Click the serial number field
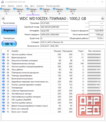This screenshot has height=122, width=106. click(x=54, y=27)
